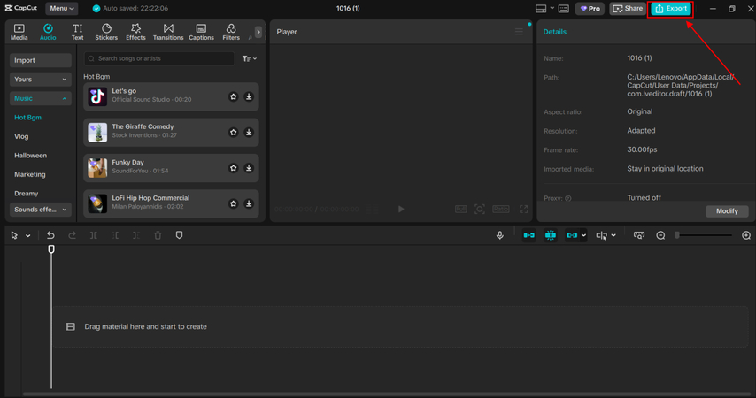Click the Funky Day track thumbnail
This screenshot has width=756, height=398.
97,168
